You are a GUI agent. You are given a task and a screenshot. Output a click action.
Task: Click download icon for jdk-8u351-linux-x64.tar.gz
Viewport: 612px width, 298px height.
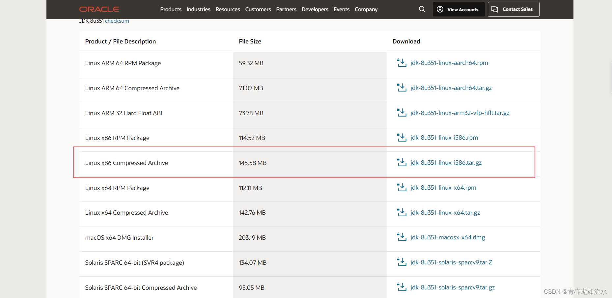coord(402,212)
